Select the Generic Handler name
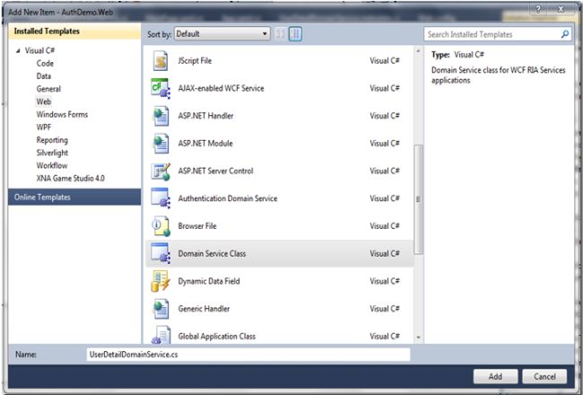583x395 pixels. click(x=204, y=309)
